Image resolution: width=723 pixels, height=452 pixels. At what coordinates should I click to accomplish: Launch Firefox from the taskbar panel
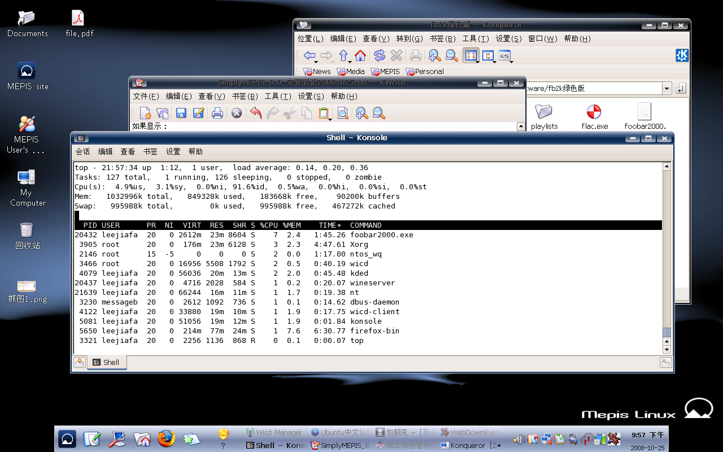point(166,438)
